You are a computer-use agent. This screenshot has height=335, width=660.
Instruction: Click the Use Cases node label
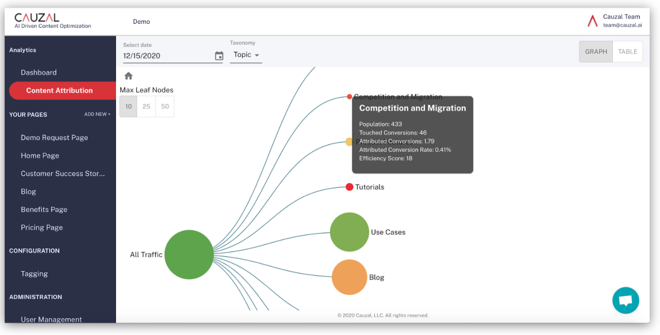tap(388, 232)
